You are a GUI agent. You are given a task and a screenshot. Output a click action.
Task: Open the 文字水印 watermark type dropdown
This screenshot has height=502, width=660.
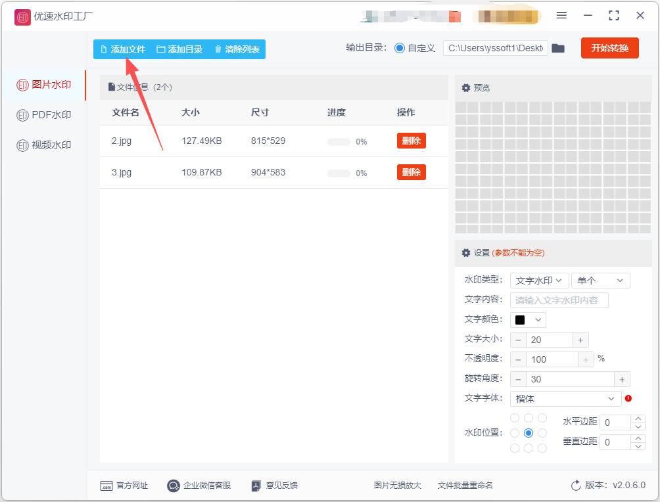pyautogui.click(x=540, y=281)
